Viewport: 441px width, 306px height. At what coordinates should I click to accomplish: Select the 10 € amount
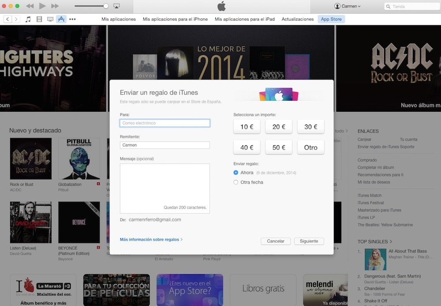click(x=247, y=127)
